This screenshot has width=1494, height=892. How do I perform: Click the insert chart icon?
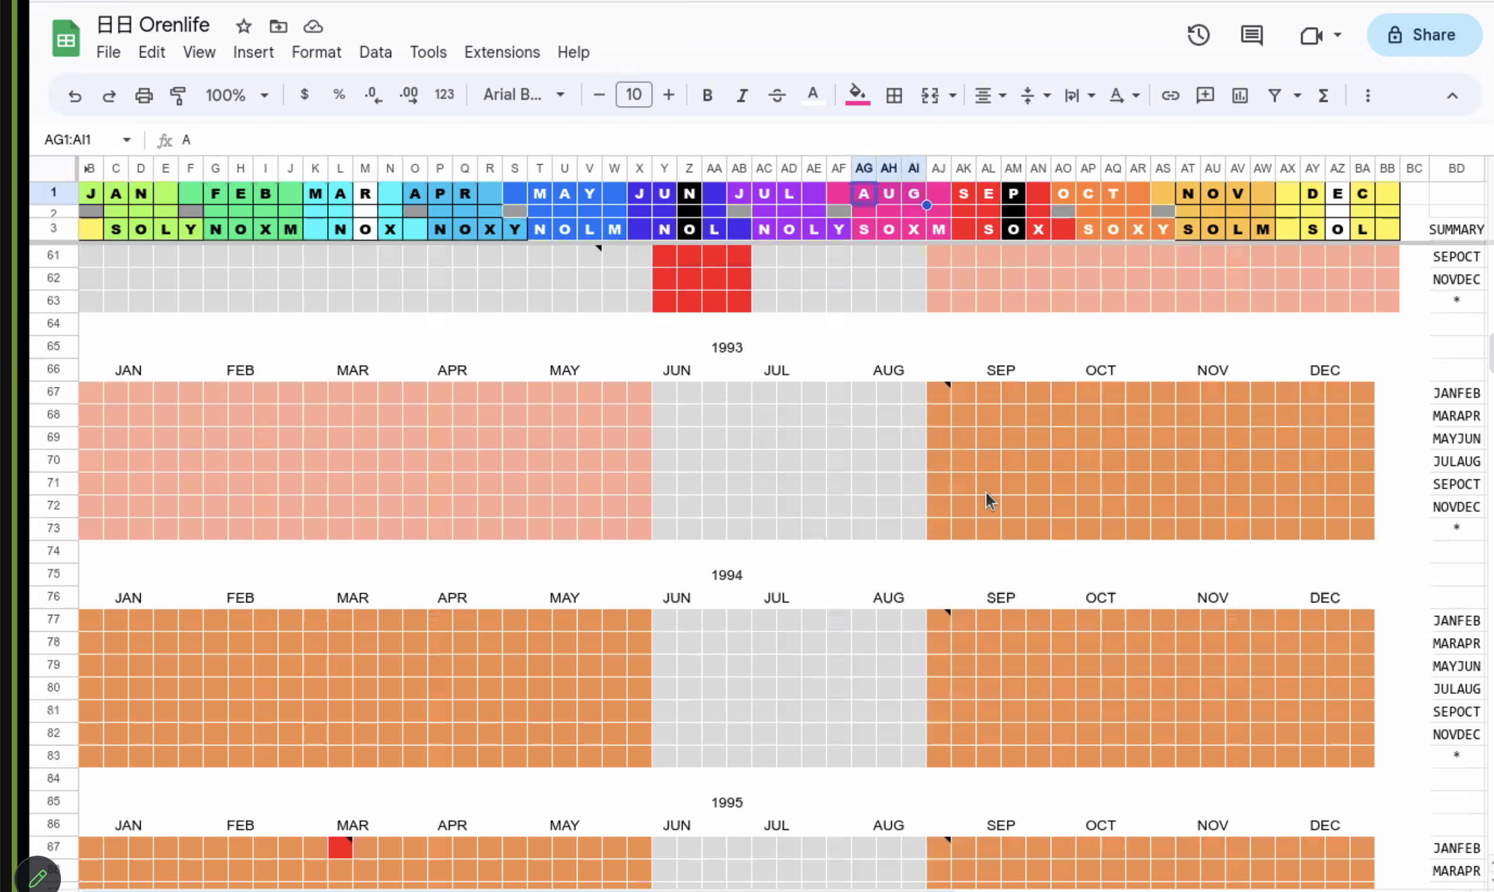tap(1240, 95)
